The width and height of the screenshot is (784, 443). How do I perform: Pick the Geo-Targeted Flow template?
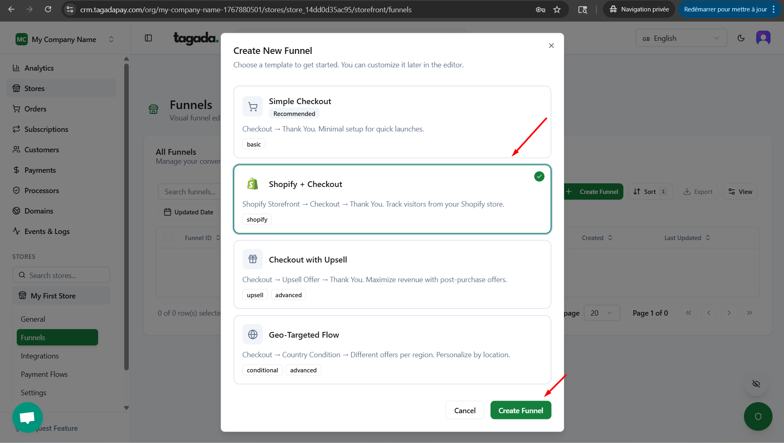tap(392, 350)
